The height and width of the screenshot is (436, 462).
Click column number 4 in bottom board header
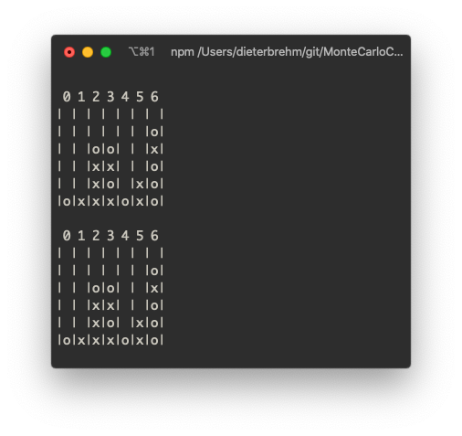click(125, 236)
